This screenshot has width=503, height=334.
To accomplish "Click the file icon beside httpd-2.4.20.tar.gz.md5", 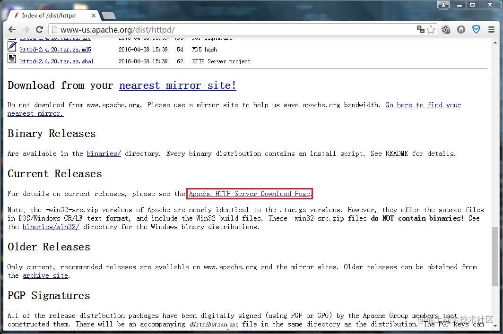I will [x=12, y=47].
